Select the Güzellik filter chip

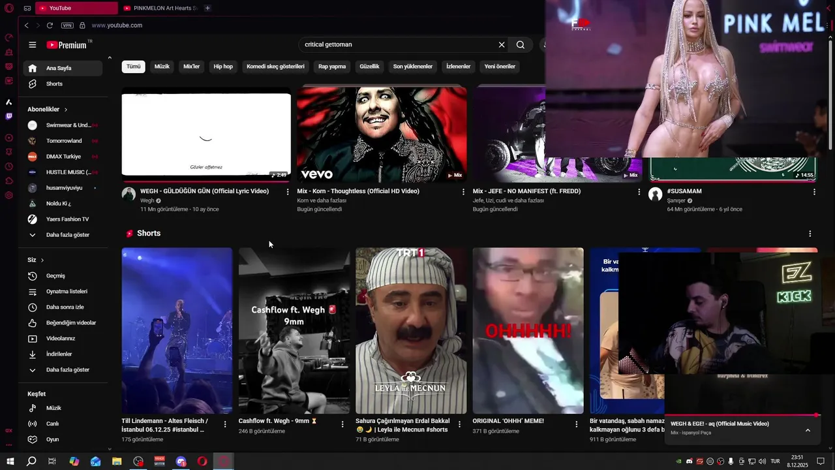click(369, 67)
